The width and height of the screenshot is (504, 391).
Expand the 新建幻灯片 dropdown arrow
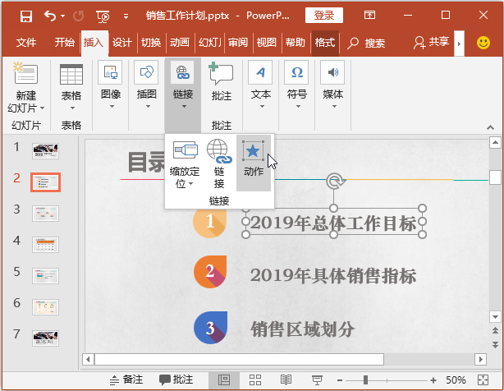[43, 108]
